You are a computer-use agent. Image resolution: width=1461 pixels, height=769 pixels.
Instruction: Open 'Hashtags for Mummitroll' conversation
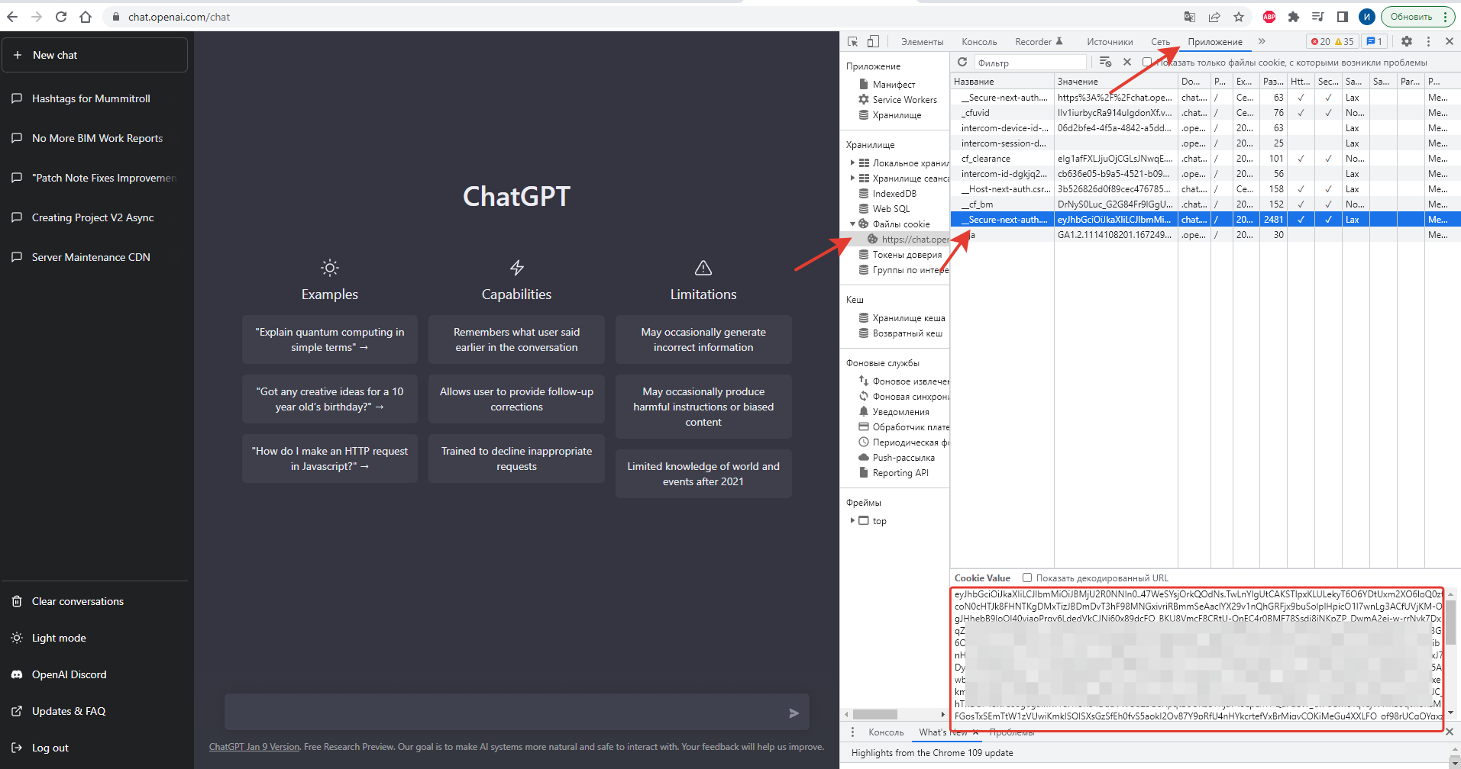coord(95,98)
